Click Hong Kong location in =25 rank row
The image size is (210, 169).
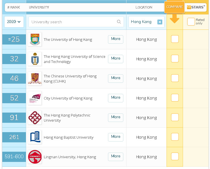click(146, 39)
